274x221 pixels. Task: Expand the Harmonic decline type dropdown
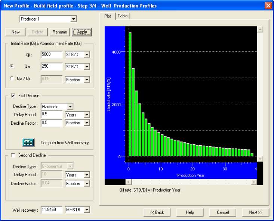(x=70, y=107)
